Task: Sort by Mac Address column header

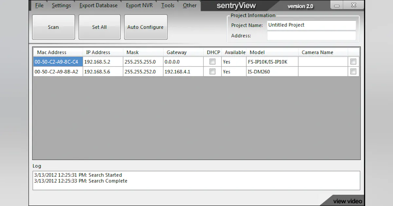Action: pos(58,52)
